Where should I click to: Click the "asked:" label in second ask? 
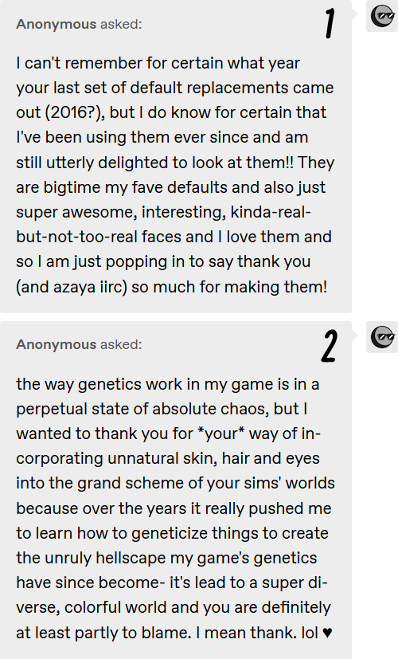[121, 344]
